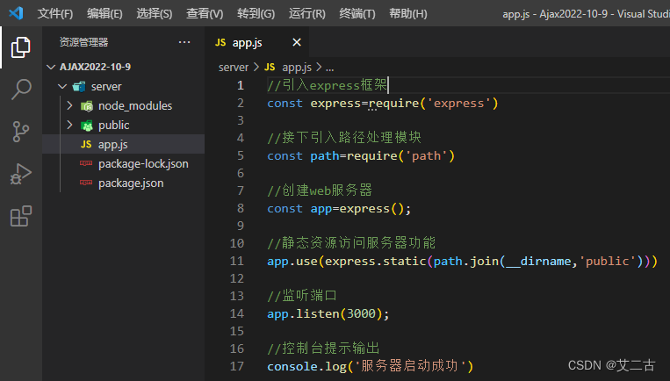Click the node_modules folder icon

tap(87, 106)
